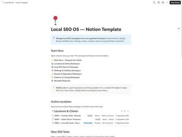
Task: Click the icon beside 'Locations & Clients Workspace'
Action: click(x=52, y=64)
